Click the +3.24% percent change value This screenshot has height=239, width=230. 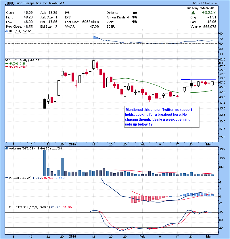click(x=209, y=12)
